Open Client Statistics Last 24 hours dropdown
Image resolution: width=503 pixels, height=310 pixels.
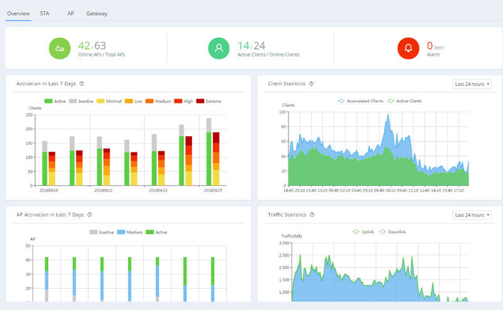click(472, 84)
